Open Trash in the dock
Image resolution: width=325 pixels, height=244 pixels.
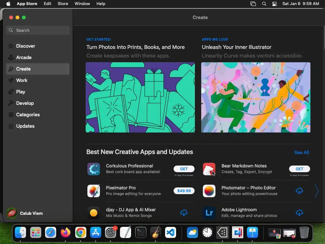click(304, 232)
